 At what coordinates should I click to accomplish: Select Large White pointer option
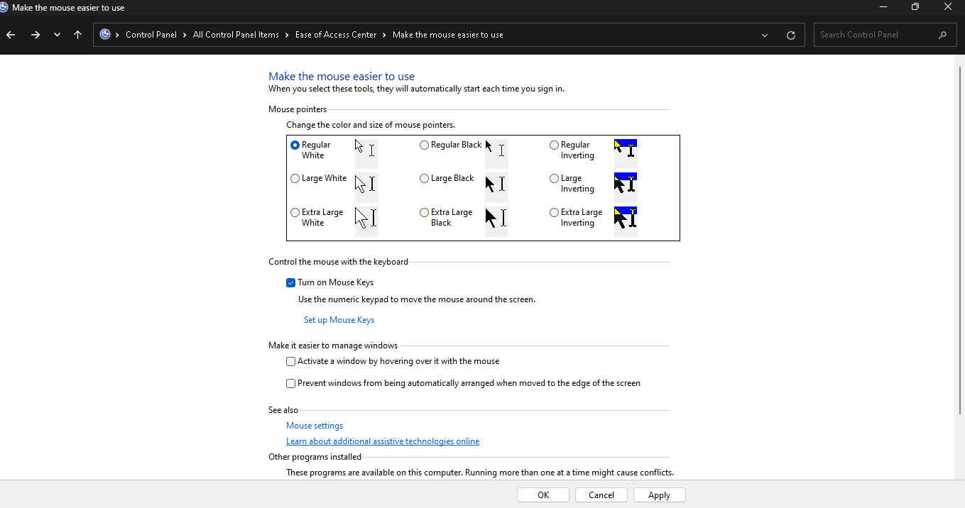tap(295, 179)
